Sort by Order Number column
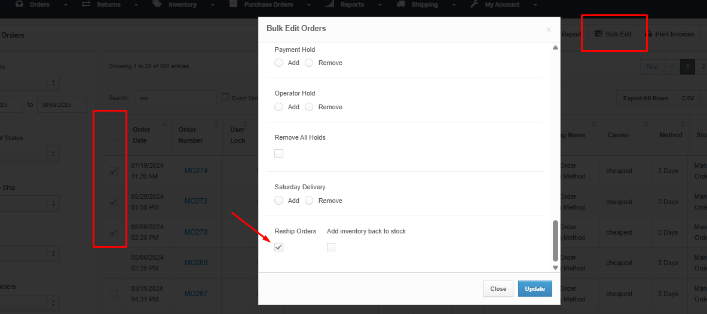 (x=197, y=135)
